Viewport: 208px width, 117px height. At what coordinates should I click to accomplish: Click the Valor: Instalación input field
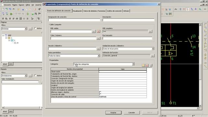pyautogui.click(x=20, y=82)
